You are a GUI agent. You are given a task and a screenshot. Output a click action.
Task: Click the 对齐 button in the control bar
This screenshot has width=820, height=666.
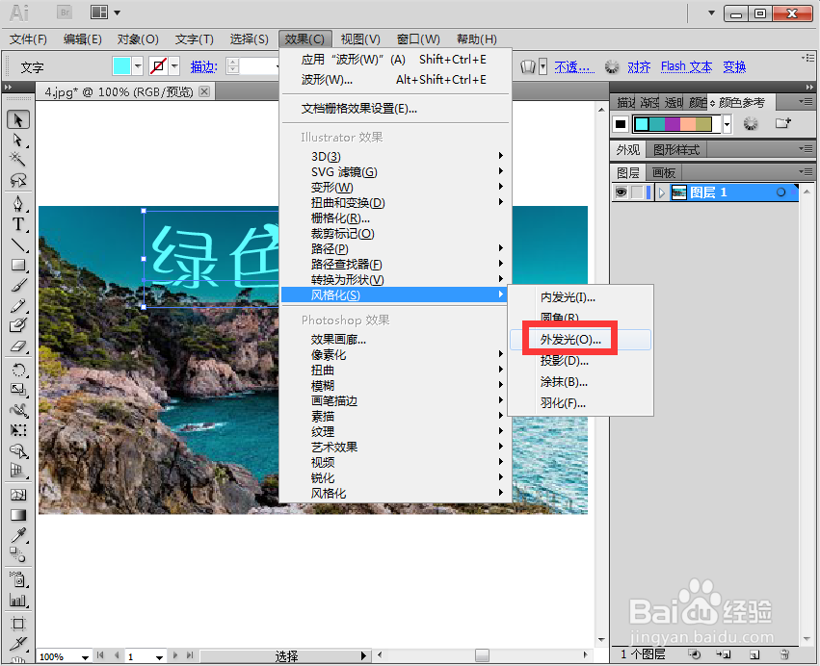(639, 66)
